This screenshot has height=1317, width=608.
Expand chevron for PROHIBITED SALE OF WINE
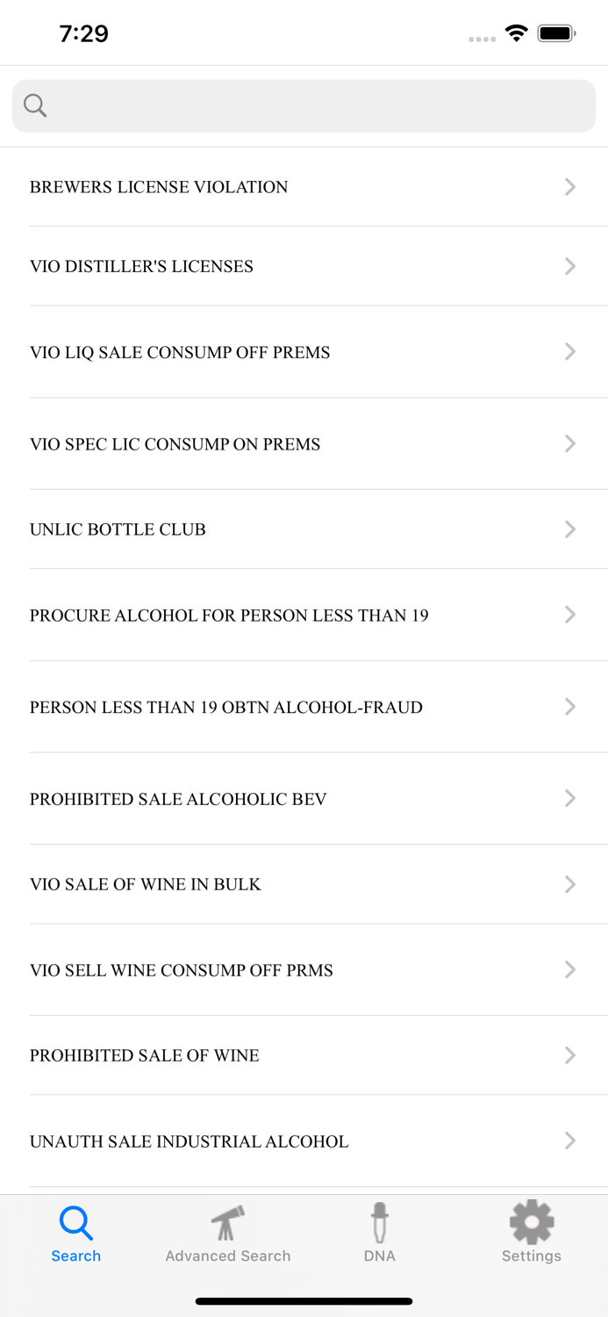[x=570, y=1055]
